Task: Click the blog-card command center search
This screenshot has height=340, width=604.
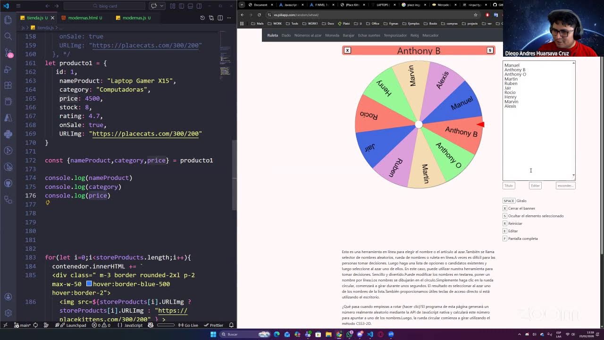Action: (104, 6)
